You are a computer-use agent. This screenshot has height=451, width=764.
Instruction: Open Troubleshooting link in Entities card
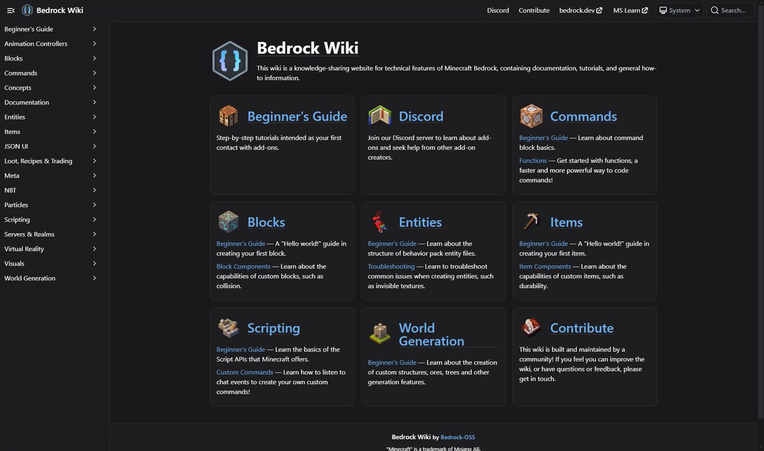(x=391, y=266)
